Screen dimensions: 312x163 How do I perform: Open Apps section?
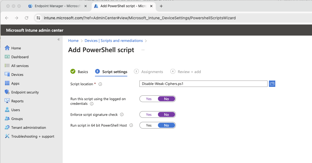click(x=12, y=84)
